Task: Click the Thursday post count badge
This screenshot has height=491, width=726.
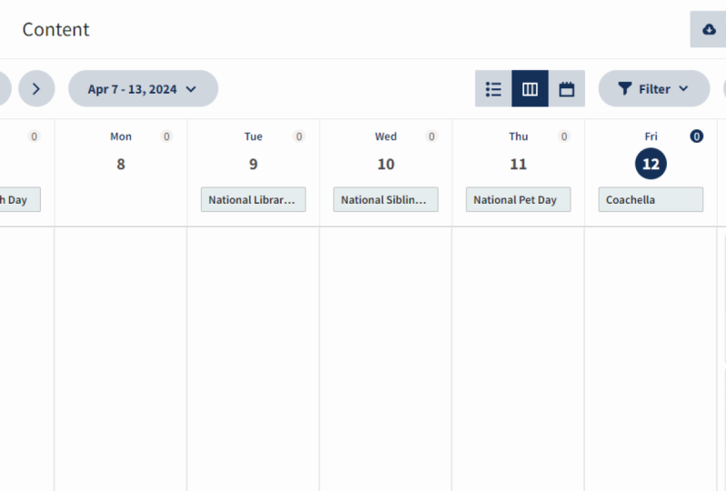Action: point(564,136)
